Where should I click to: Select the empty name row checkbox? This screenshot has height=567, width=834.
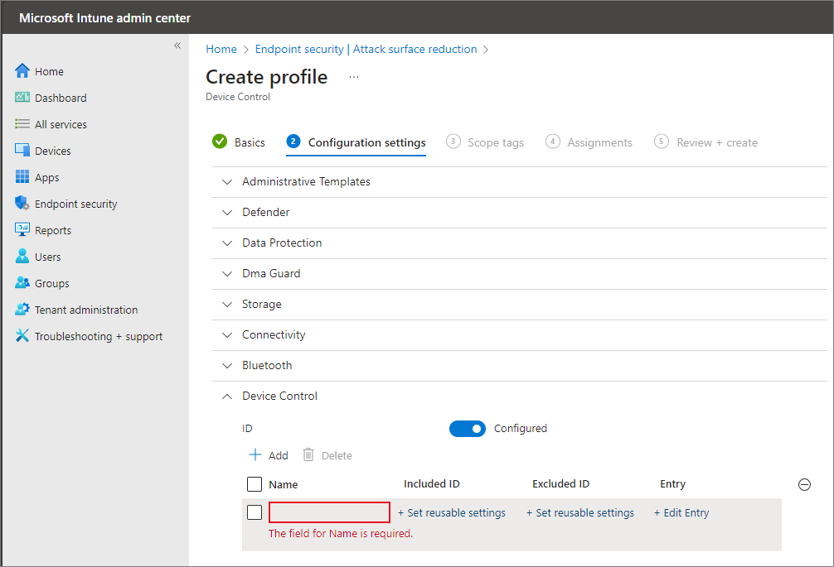click(x=255, y=512)
